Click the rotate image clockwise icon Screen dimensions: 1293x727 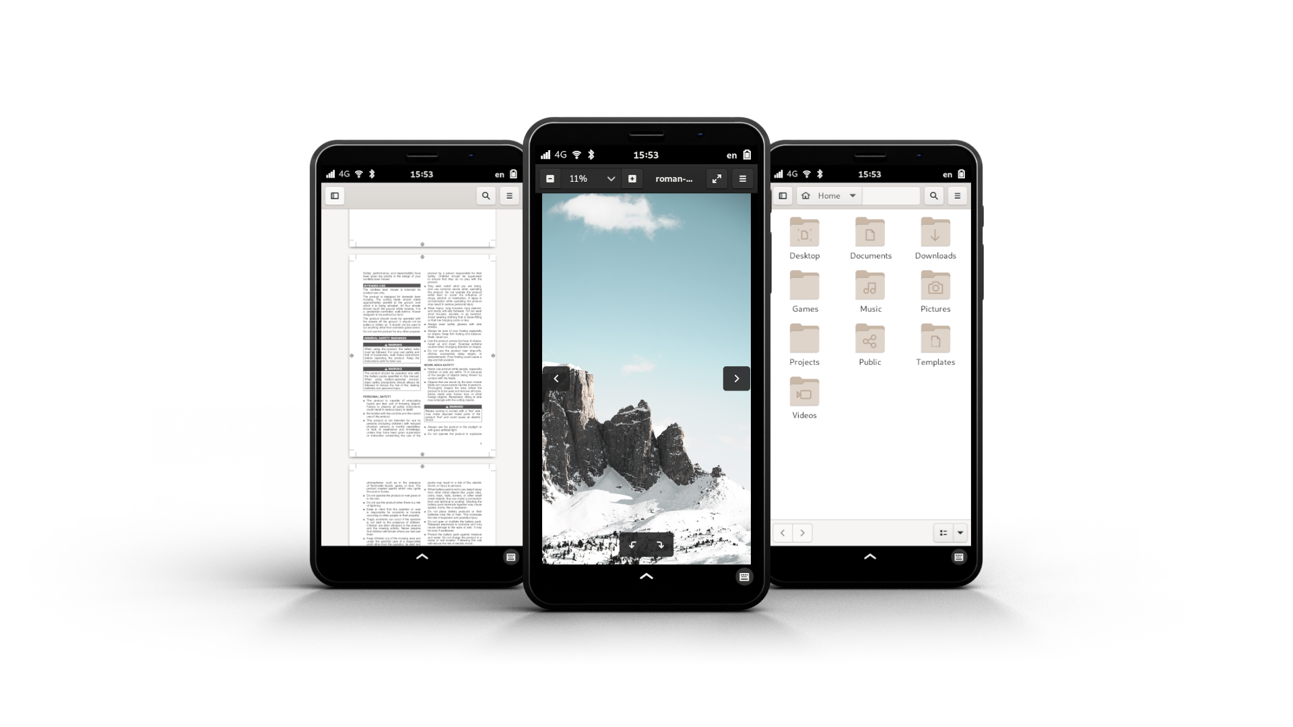point(660,545)
